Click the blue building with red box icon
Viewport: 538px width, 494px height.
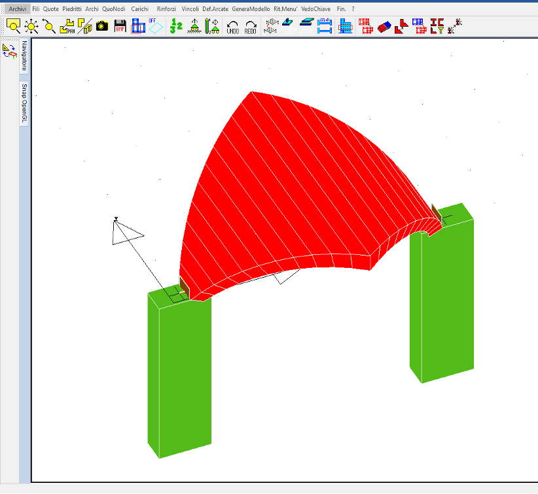346,26
